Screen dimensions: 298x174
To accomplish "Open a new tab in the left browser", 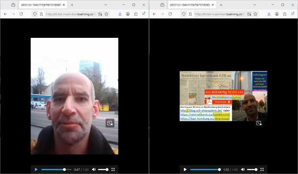I will coord(72,5).
